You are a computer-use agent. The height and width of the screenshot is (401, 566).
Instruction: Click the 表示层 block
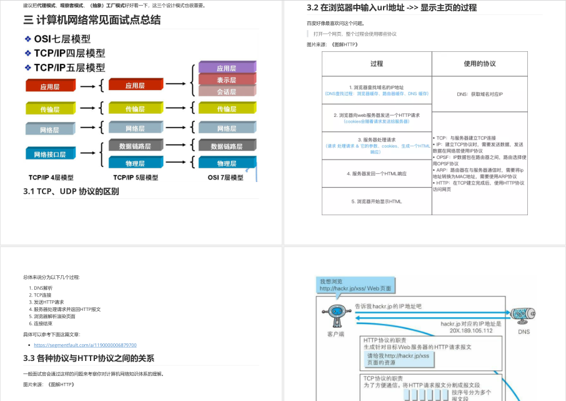click(x=227, y=79)
